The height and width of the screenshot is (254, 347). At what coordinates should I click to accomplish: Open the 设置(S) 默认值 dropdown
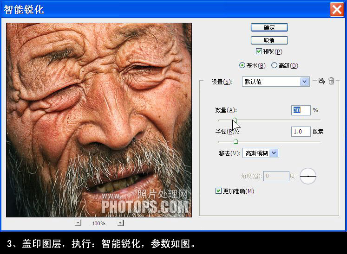point(276,82)
